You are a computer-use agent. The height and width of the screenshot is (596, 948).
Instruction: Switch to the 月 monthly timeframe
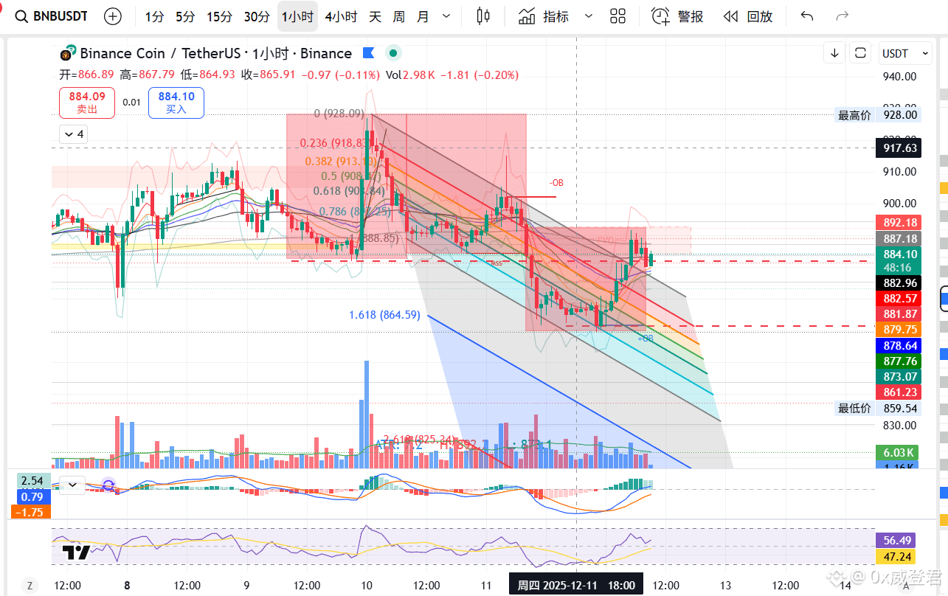pos(423,16)
